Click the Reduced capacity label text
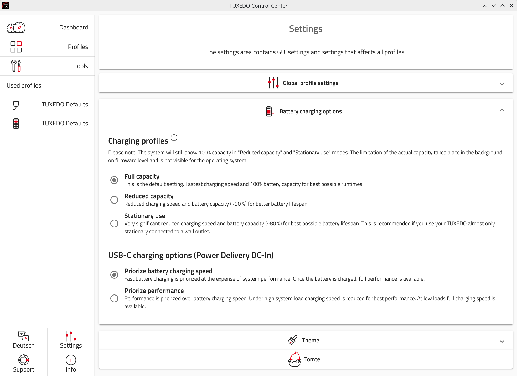Viewport: 517px width, 376px height. point(149,196)
